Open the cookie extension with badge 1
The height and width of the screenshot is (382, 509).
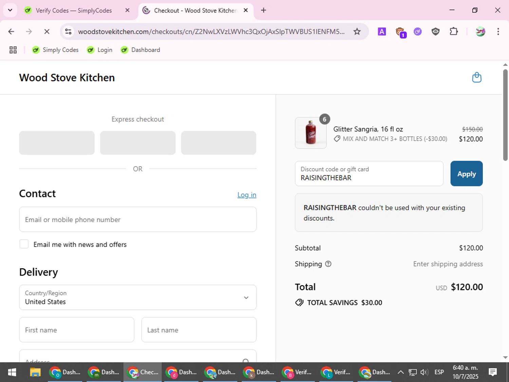tap(401, 32)
